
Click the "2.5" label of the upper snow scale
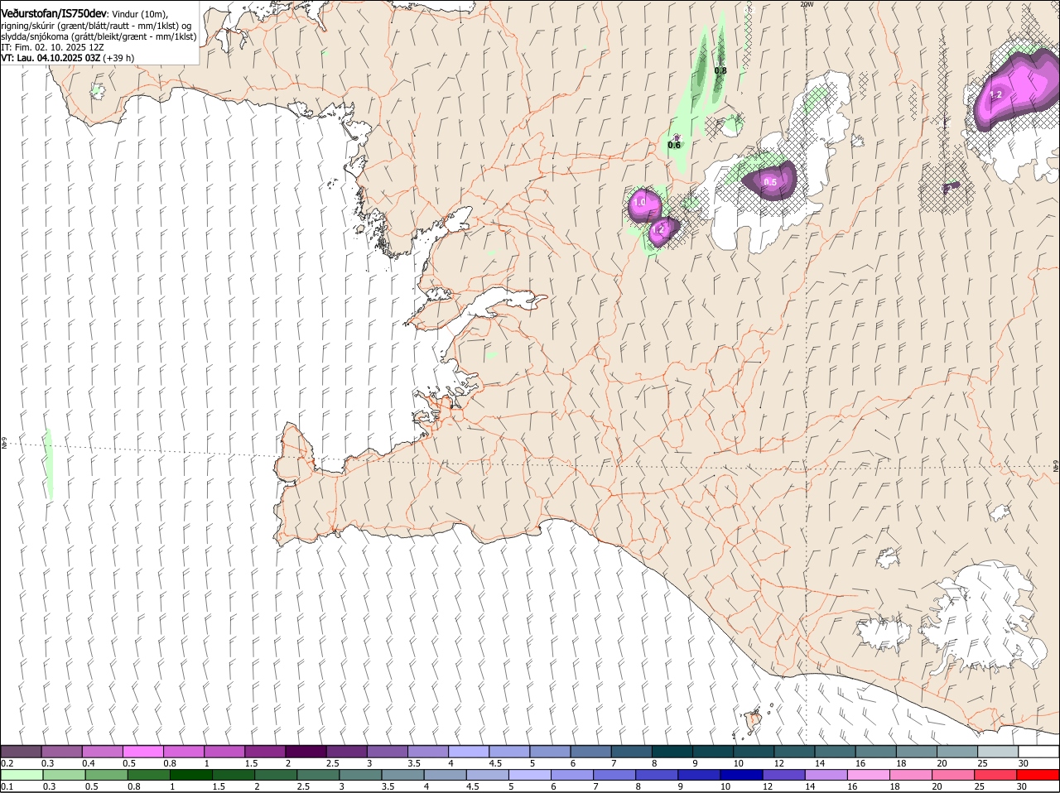(x=333, y=763)
